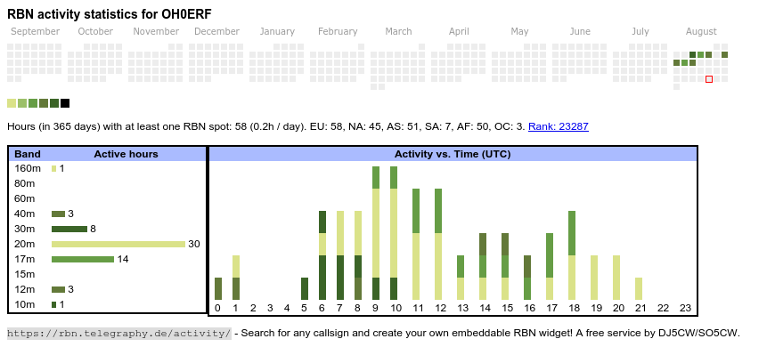Click the hour 0 axis label
The width and height of the screenshot is (775, 347).
point(218,309)
